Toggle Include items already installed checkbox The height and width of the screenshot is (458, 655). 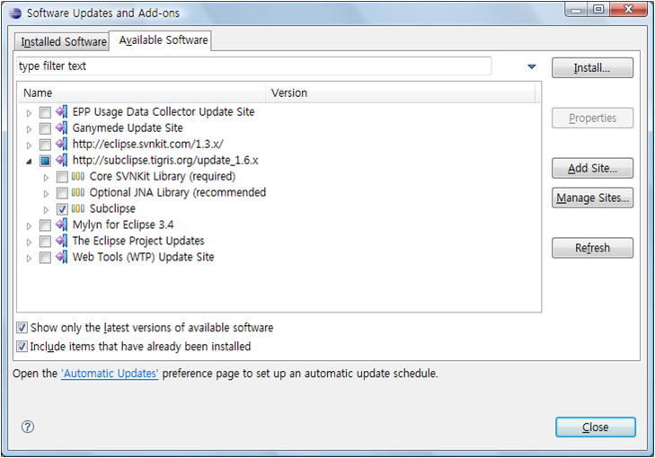[x=22, y=347]
